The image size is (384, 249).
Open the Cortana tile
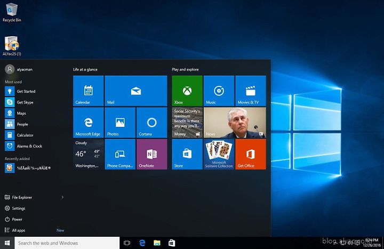pos(152,123)
